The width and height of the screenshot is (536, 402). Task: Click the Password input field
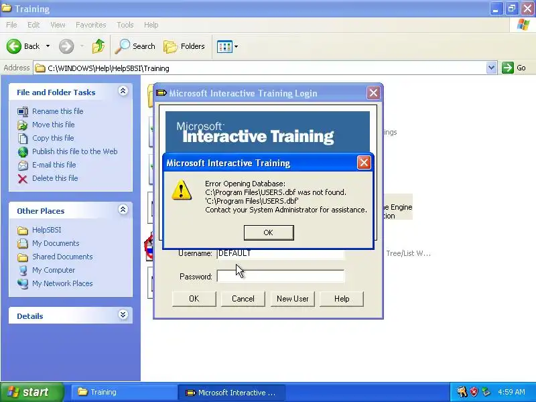[x=280, y=276]
